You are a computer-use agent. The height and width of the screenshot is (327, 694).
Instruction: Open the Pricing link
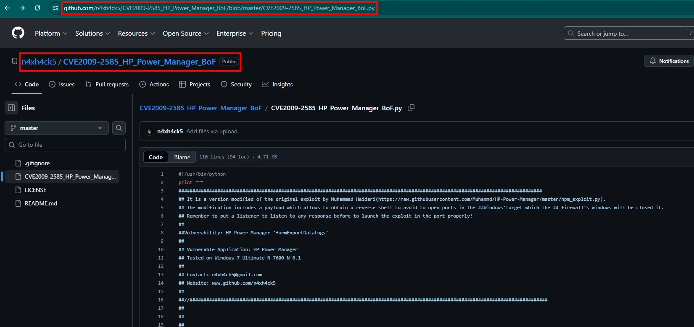(x=271, y=34)
